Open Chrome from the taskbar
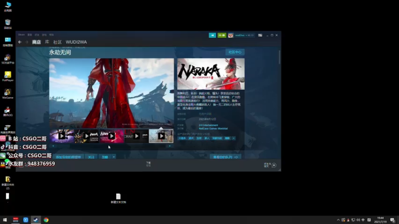The height and width of the screenshot is (224, 399). click(46, 220)
